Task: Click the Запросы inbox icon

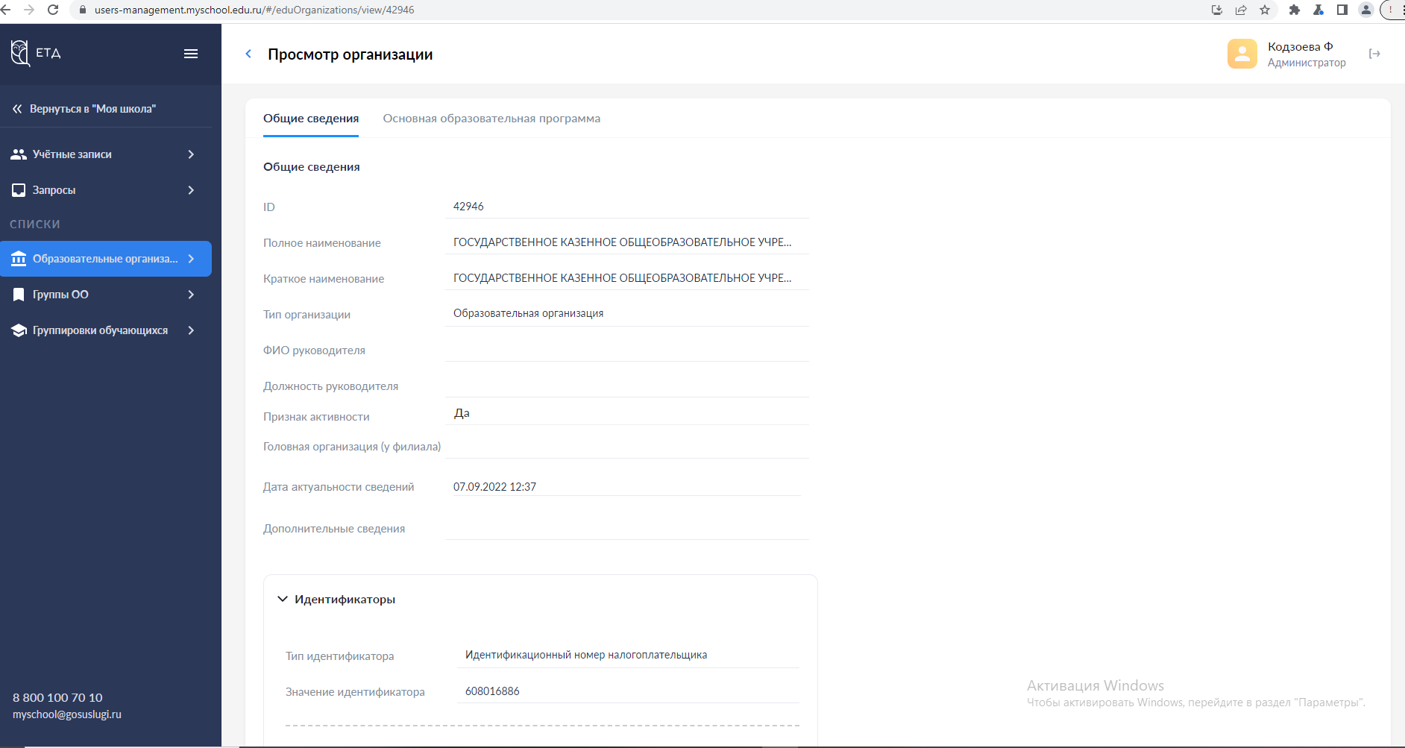Action: click(19, 190)
